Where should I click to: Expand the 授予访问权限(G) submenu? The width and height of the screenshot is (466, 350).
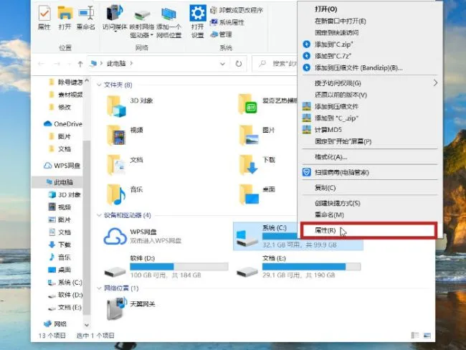370,83
